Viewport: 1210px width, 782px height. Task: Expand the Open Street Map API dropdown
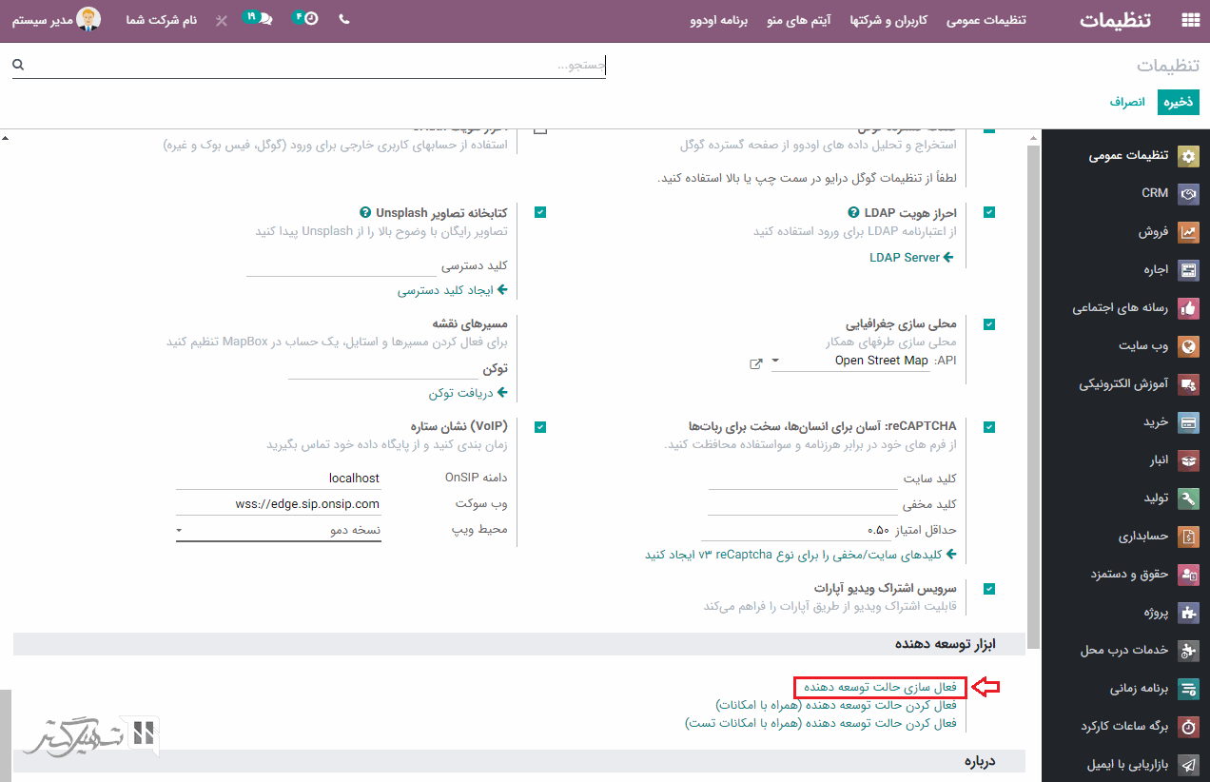(x=774, y=362)
